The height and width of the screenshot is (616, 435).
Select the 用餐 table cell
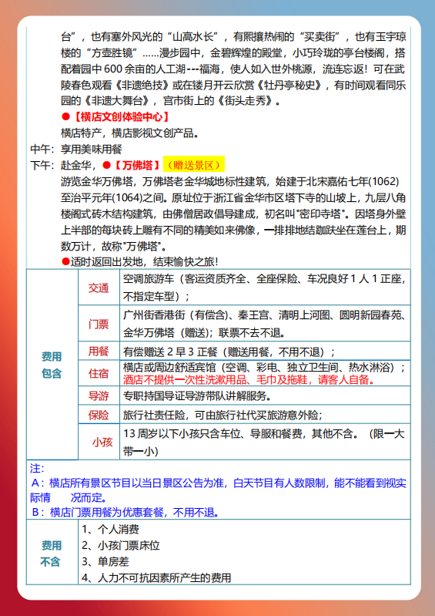point(99,351)
